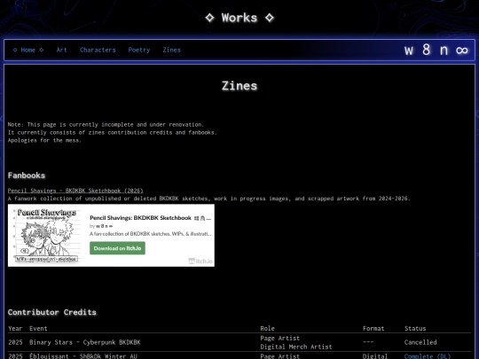Click the w8n author name in widget
Screen dimensions: 479x359
[x=104, y=226]
